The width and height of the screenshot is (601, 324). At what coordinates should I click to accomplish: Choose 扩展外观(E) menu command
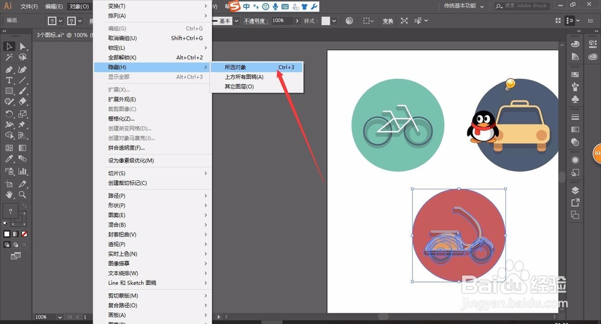point(153,99)
